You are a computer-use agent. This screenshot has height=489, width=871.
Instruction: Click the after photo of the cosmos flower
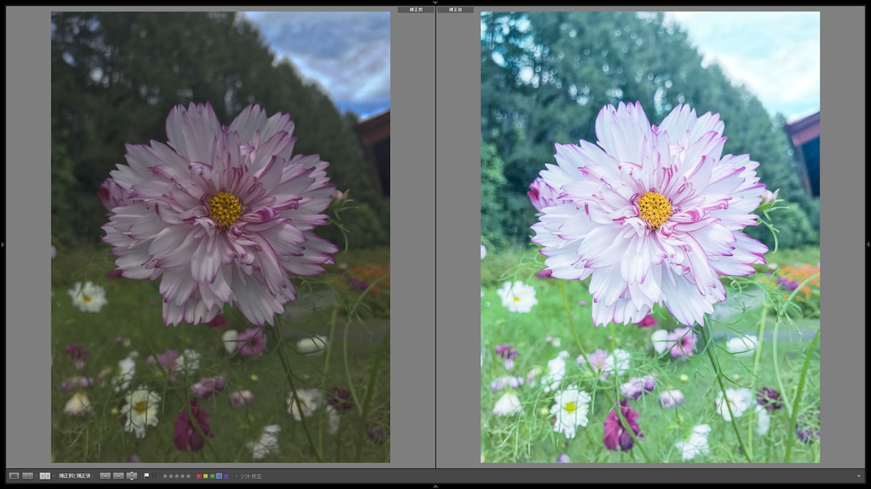[650, 237]
